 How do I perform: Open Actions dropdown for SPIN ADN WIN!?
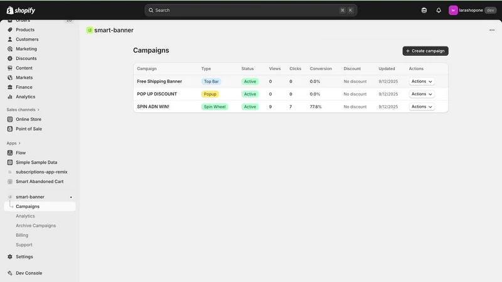(x=422, y=107)
